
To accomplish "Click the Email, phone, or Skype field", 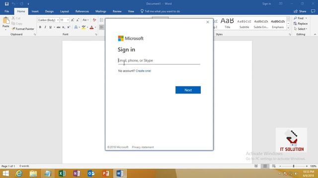I will (159, 60).
